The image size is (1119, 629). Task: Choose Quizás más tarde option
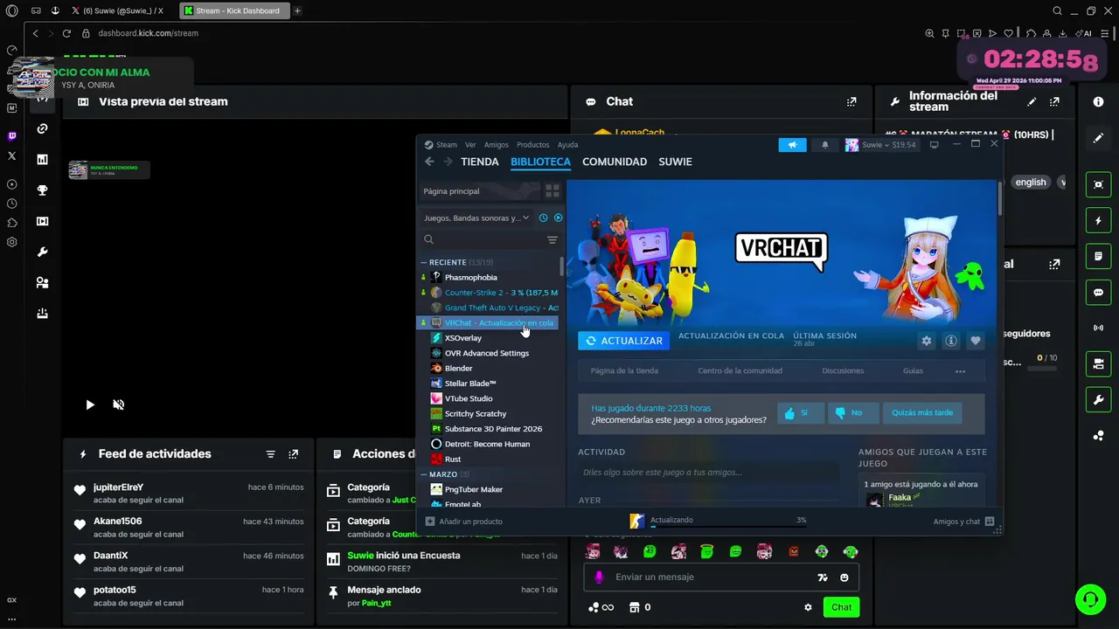922,413
